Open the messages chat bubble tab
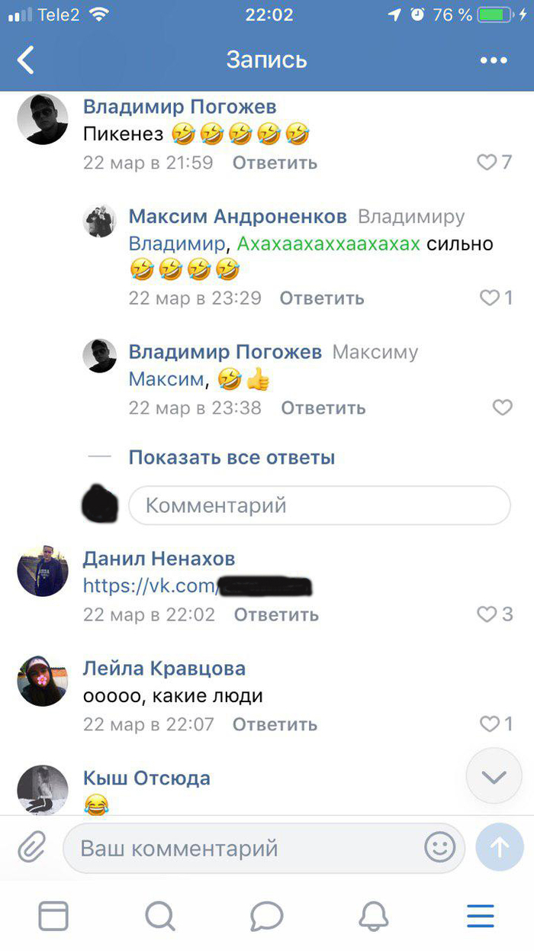534x951 pixels. [x=267, y=916]
